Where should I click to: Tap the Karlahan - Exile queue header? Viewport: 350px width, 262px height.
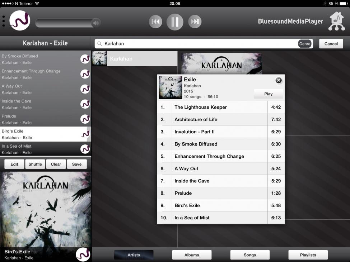pyautogui.click(x=45, y=43)
